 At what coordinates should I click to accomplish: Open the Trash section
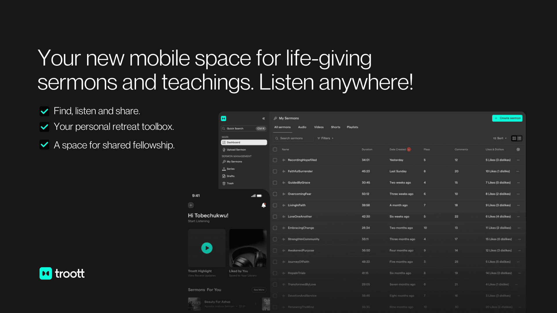(229, 183)
